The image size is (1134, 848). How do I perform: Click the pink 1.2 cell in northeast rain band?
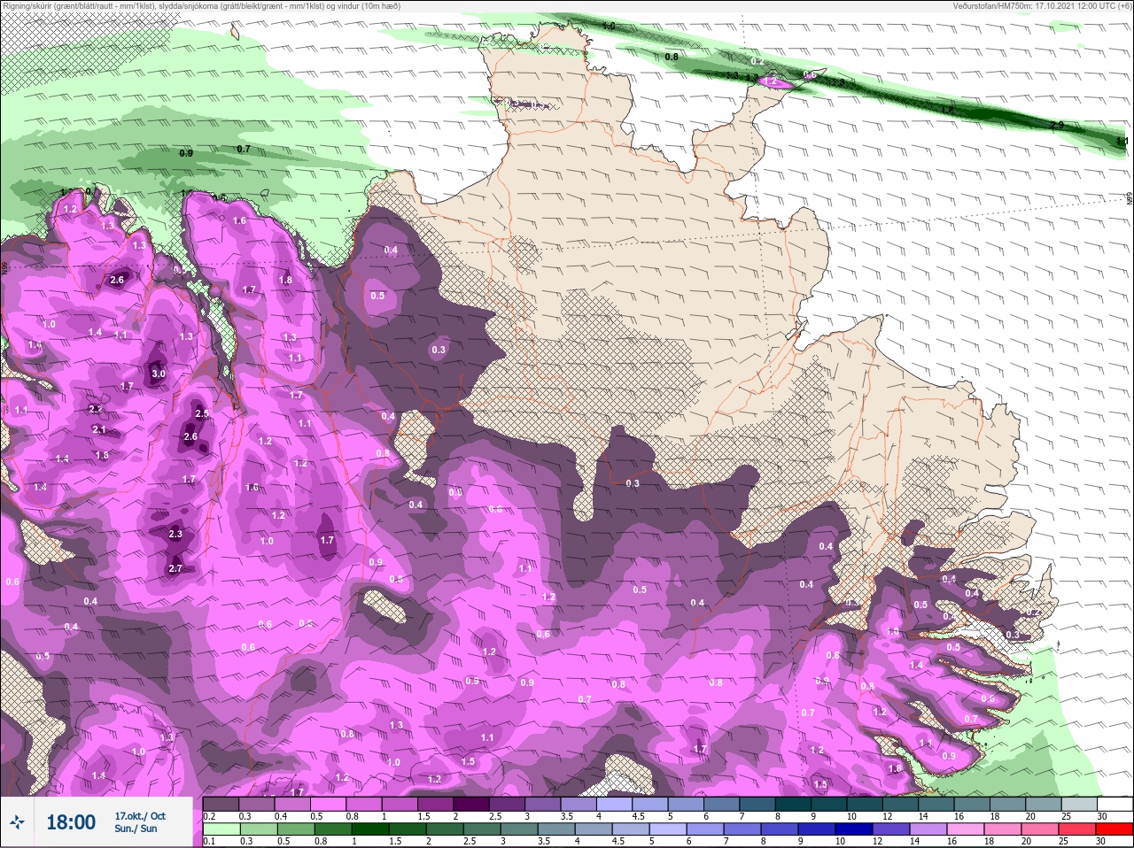pos(770,81)
